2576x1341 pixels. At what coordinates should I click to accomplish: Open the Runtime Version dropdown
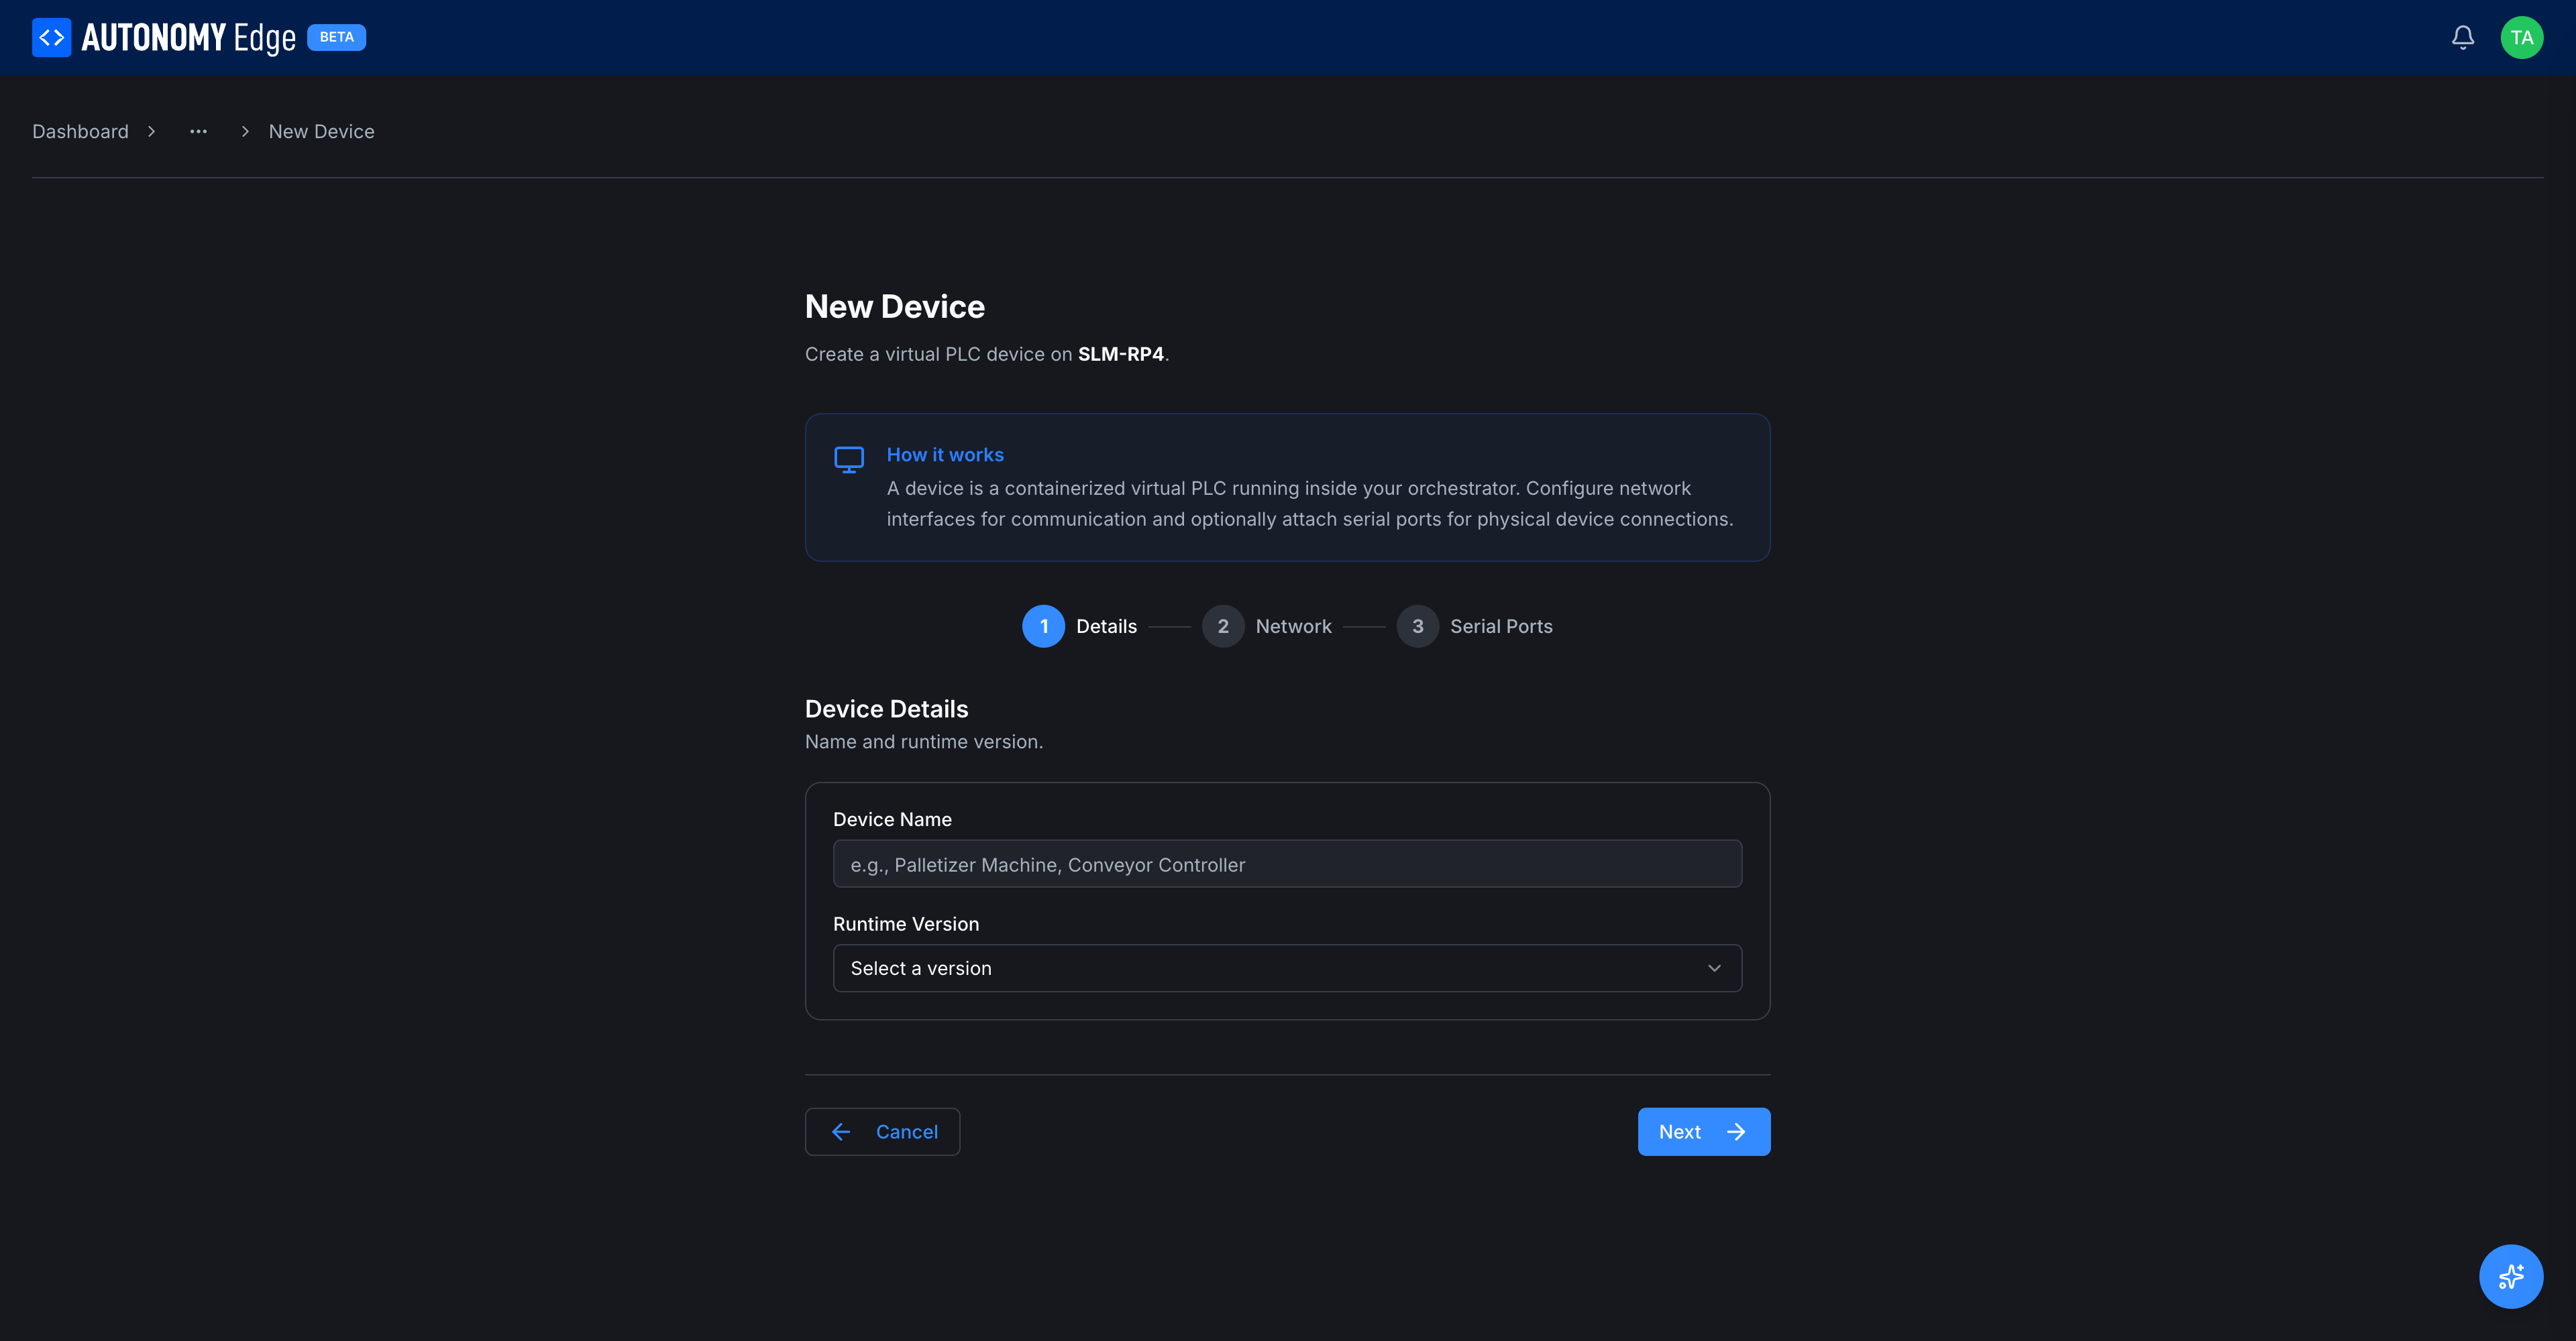click(1287, 968)
